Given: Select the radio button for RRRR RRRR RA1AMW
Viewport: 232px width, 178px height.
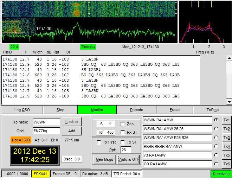Looking at the screenshot, I should tap(216, 146).
